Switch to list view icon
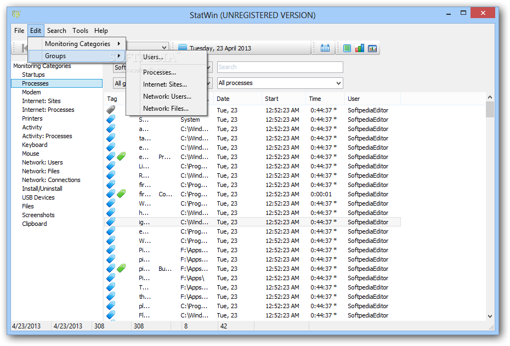This screenshot has width=510, height=346. pos(347,48)
